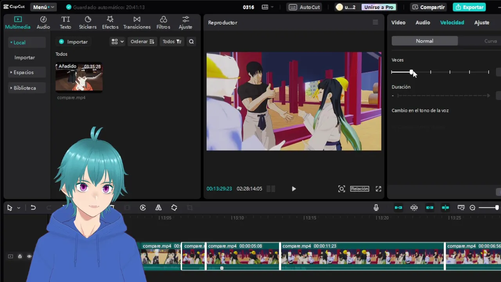
Task: Click the Compartir button
Action: coord(429,7)
